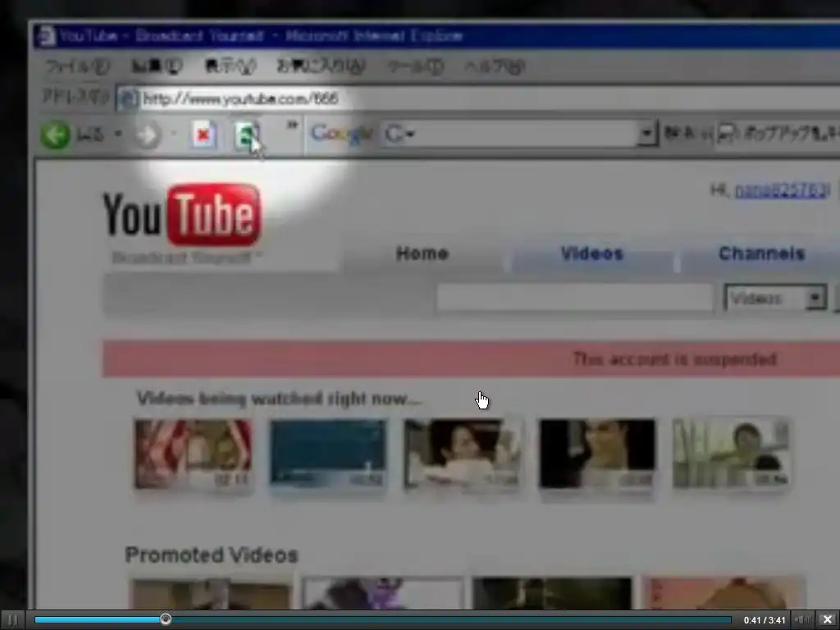Open the Tools menu bar item

click(x=415, y=66)
